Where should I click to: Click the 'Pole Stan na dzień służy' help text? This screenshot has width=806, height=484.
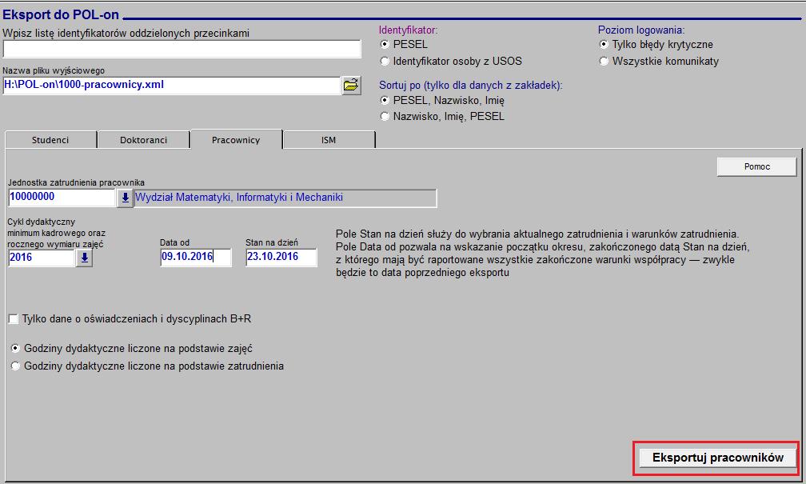point(542,253)
